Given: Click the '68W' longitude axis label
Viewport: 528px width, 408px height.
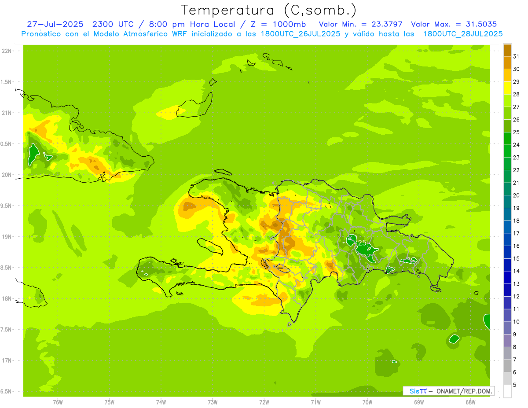Looking at the screenshot, I should [470, 402].
